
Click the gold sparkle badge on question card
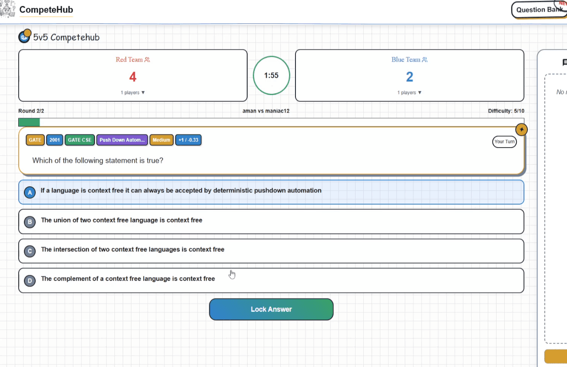(x=521, y=129)
